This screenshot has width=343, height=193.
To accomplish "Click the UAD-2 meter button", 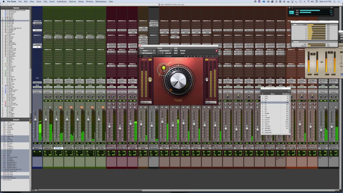I will pos(292,12).
